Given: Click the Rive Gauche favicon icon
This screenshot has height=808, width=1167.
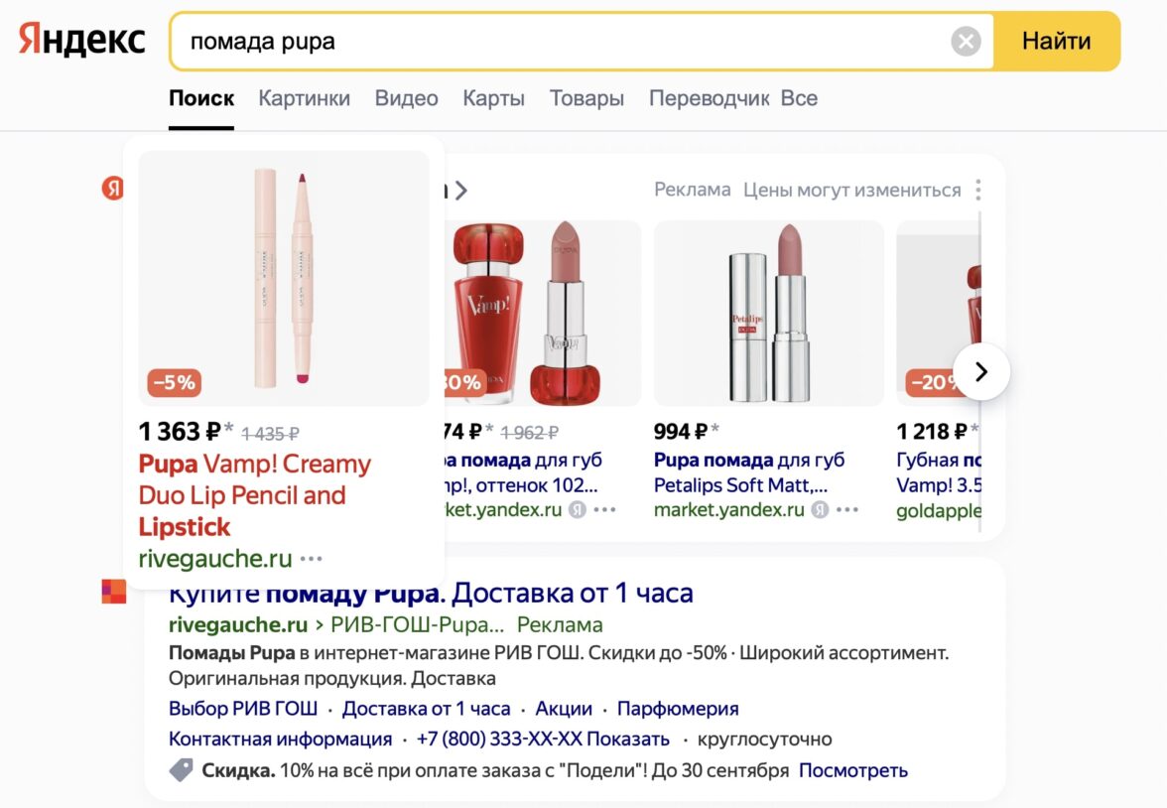Looking at the screenshot, I should click(114, 593).
